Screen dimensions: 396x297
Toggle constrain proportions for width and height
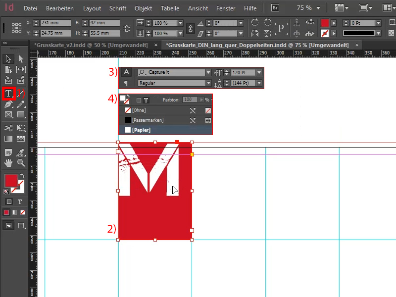coord(127,28)
